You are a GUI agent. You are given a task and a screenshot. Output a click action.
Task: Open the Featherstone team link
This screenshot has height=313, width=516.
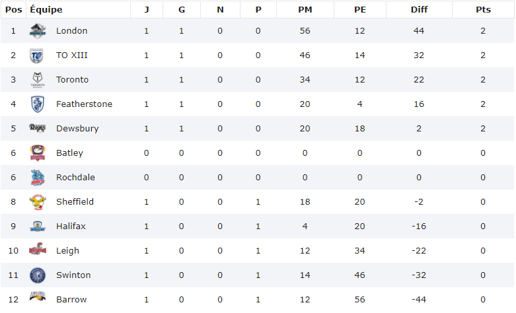(84, 104)
